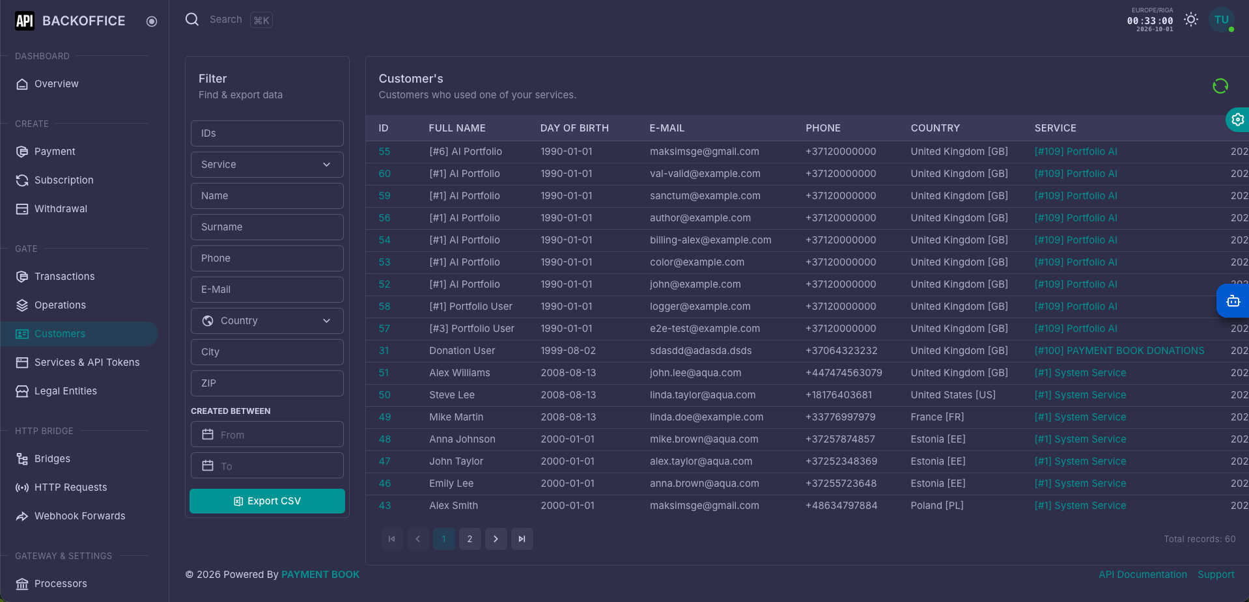Screen dimensions: 1249x602
Task: Click calendar icon in From field
Action: click(208, 434)
